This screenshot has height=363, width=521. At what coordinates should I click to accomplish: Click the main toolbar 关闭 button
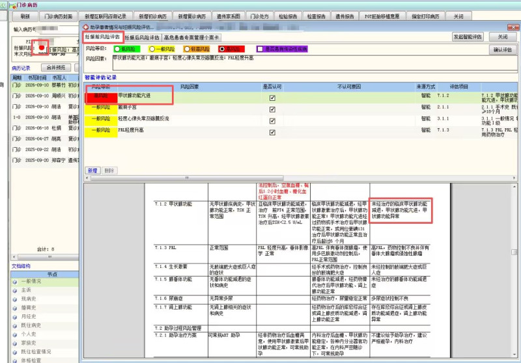[x=458, y=16]
